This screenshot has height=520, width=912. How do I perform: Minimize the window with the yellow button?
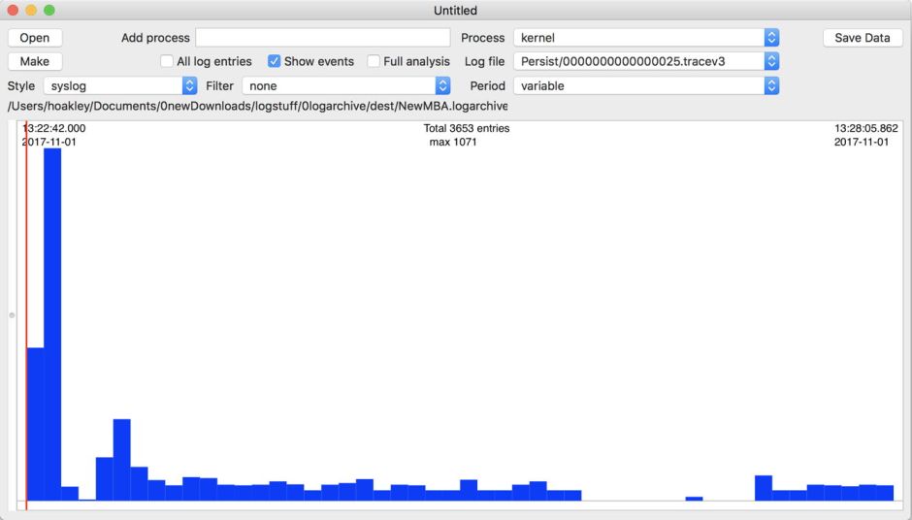(31, 11)
